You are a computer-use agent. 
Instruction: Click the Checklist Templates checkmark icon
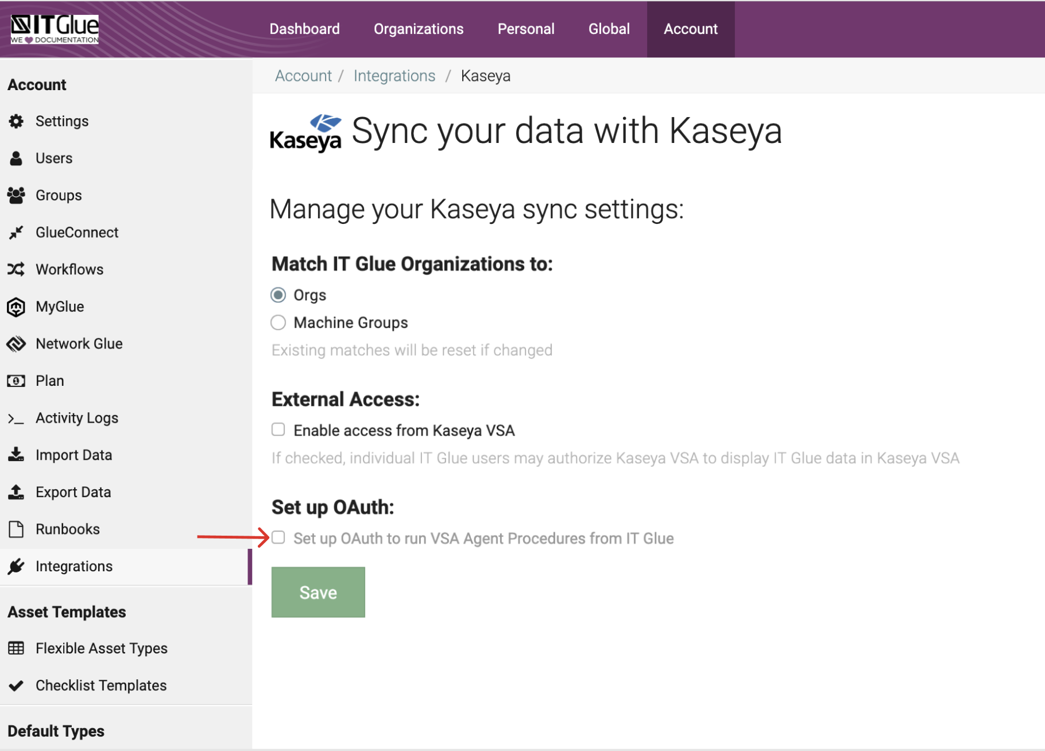pos(16,686)
